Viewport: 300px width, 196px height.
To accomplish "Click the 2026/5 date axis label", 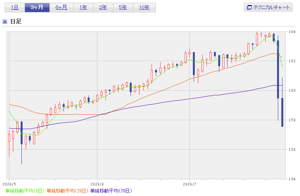I will 9,184.
